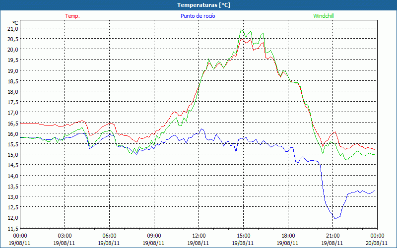Click the 20,0 y-axis value

(13, 50)
